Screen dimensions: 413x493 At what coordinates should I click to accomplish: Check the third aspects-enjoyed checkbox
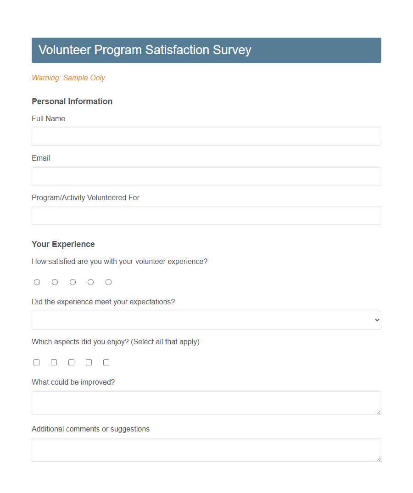[71, 362]
